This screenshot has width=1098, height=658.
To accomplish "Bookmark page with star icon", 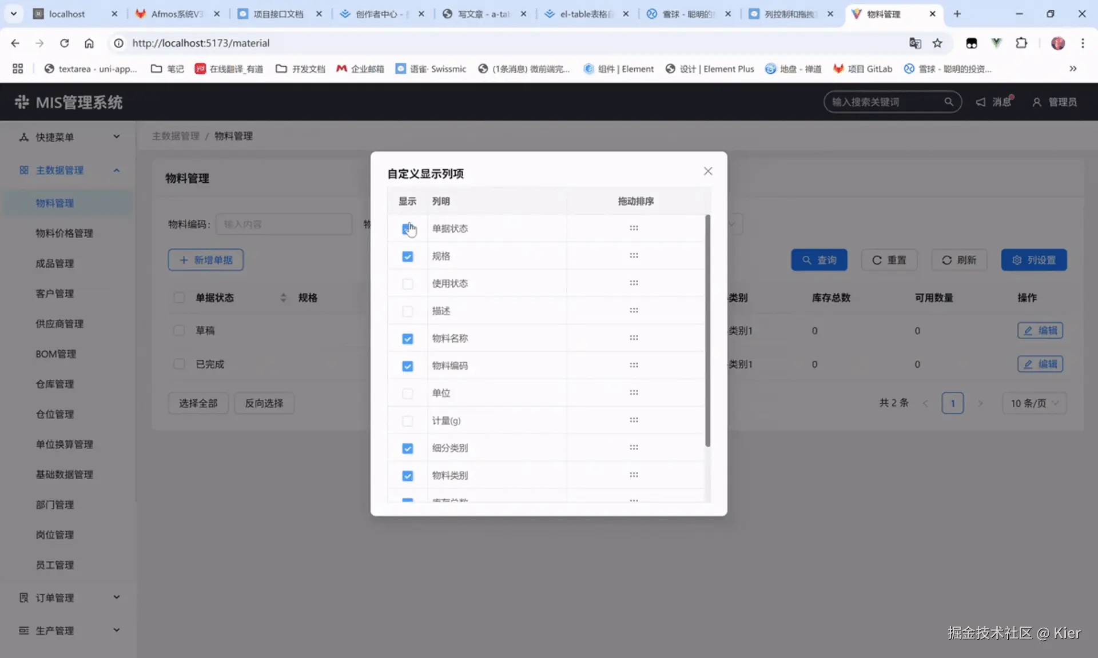I will pos(937,43).
